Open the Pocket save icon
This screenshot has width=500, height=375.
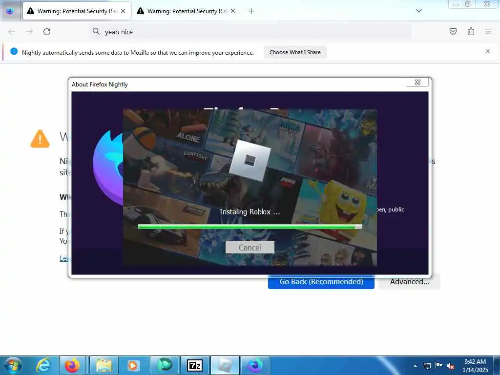(453, 31)
